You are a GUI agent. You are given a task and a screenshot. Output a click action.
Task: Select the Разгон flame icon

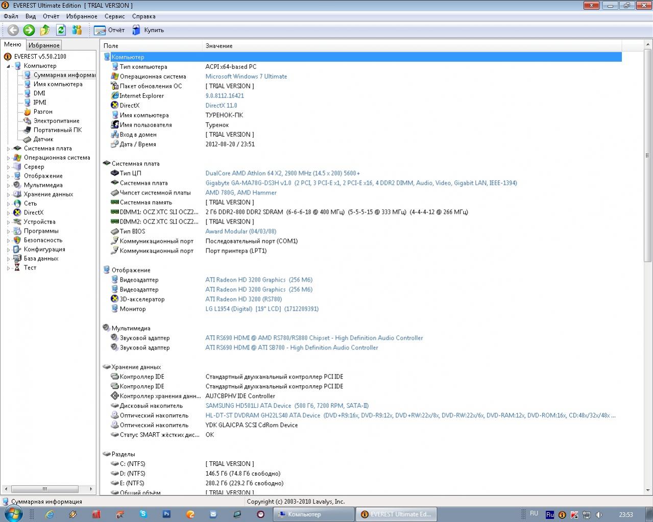pos(27,112)
